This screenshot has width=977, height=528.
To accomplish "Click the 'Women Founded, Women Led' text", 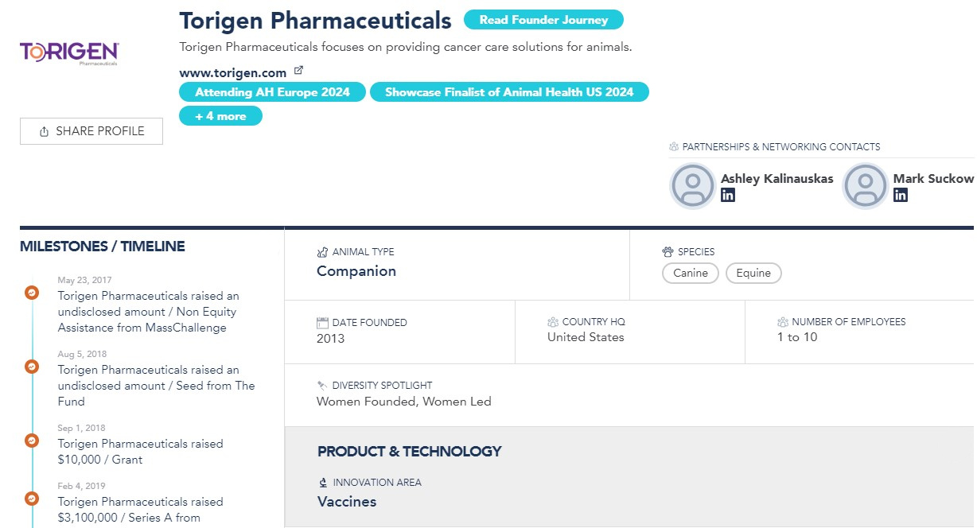I will [404, 402].
